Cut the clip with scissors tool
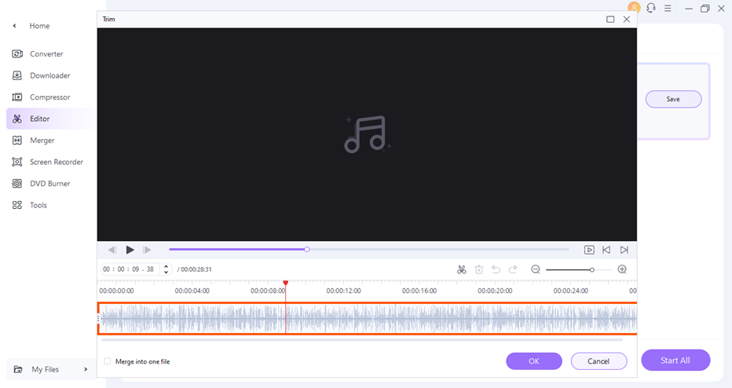Screen dimensions: 732x388 (462, 269)
